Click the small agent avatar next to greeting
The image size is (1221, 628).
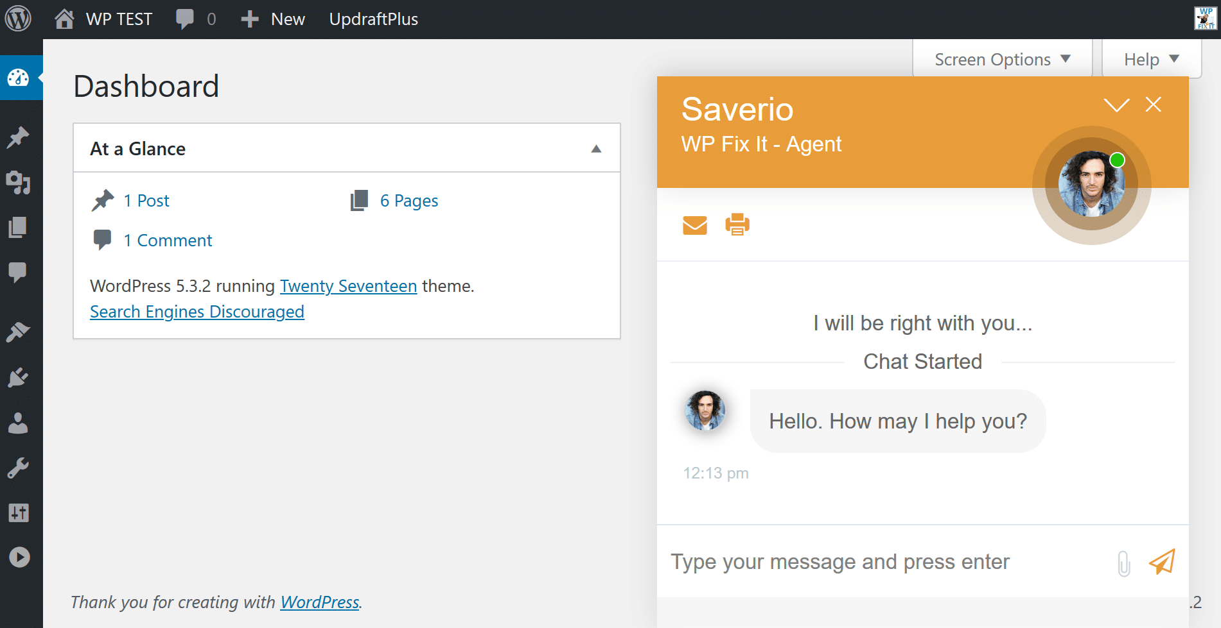[x=705, y=411]
